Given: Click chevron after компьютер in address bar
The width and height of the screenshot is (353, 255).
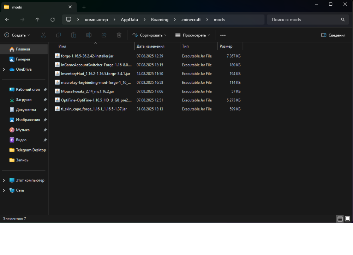Looking at the screenshot, I should tap(114, 19).
